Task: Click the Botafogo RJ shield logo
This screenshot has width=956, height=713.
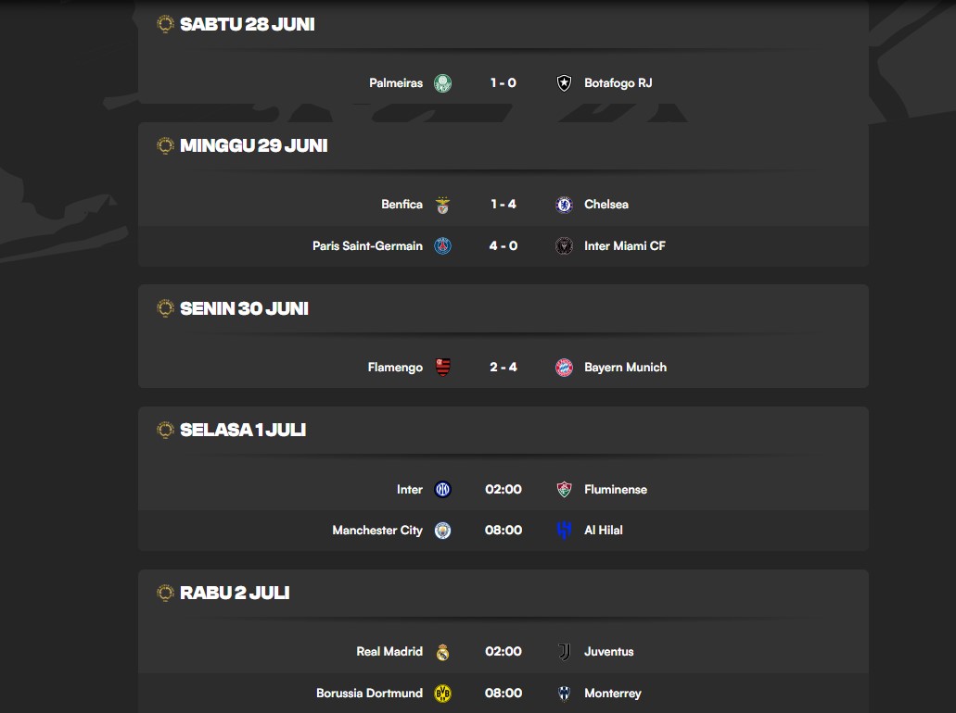Action: click(x=564, y=82)
